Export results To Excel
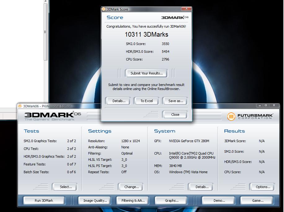This screenshot has height=212, width=284. click(147, 101)
